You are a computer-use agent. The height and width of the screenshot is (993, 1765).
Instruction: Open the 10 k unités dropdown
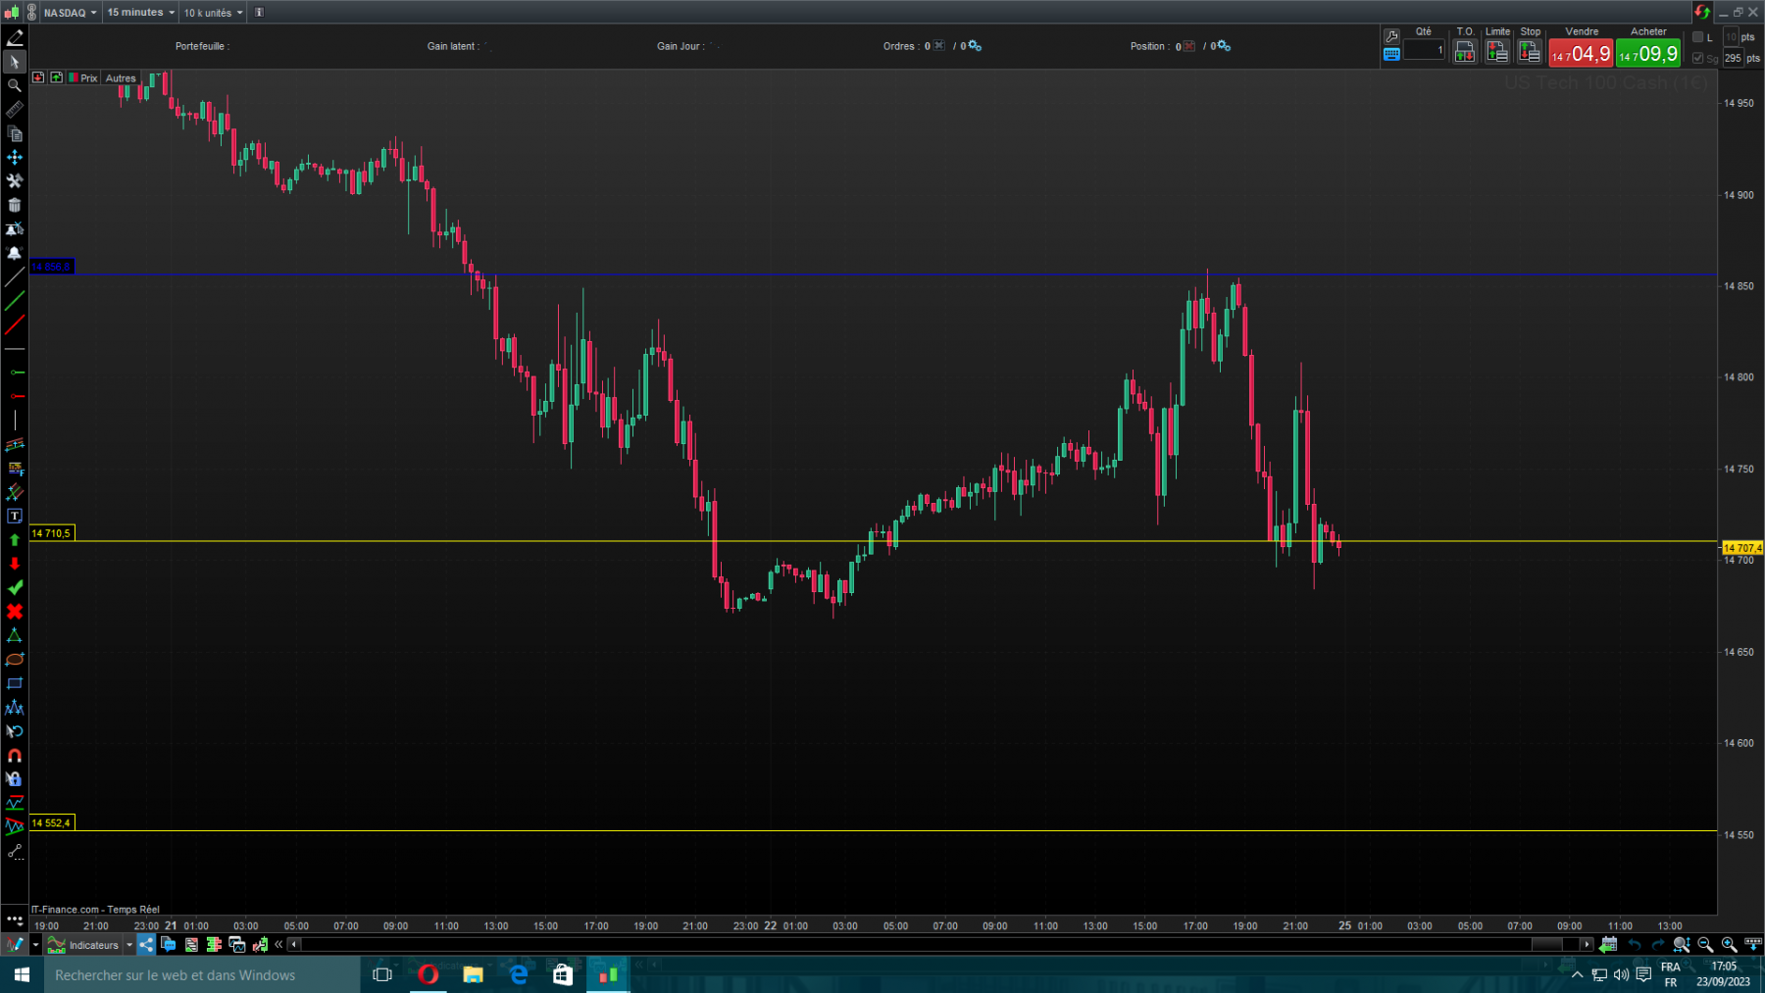213,13
